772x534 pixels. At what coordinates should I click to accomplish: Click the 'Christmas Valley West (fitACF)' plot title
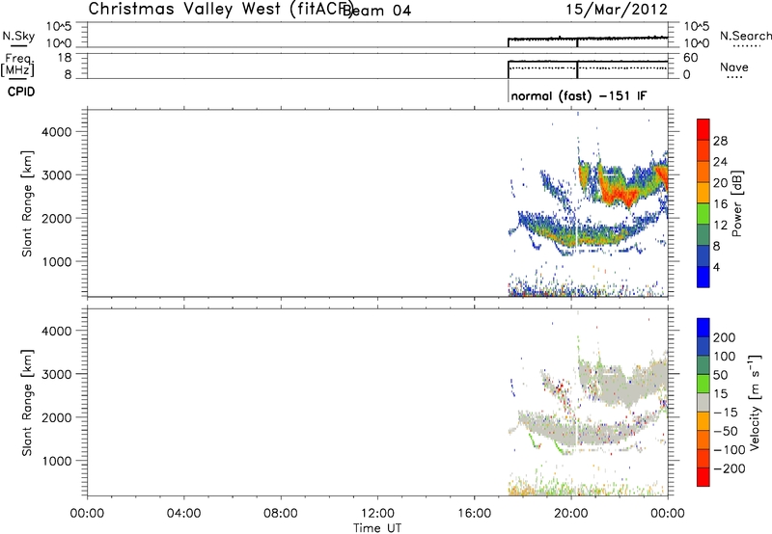(220, 9)
